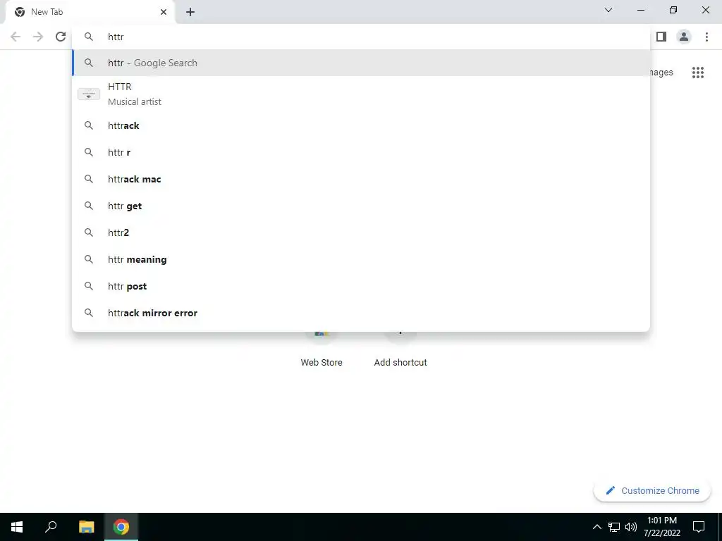The image size is (722, 541).
Task: Reload the page with refresh icon
Action: 61,37
